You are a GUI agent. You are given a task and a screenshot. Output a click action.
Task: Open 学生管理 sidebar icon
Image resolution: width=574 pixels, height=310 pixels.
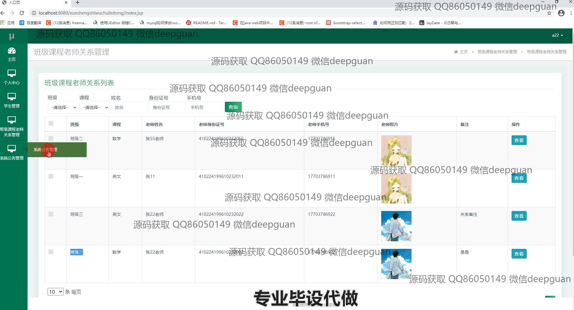point(12,97)
